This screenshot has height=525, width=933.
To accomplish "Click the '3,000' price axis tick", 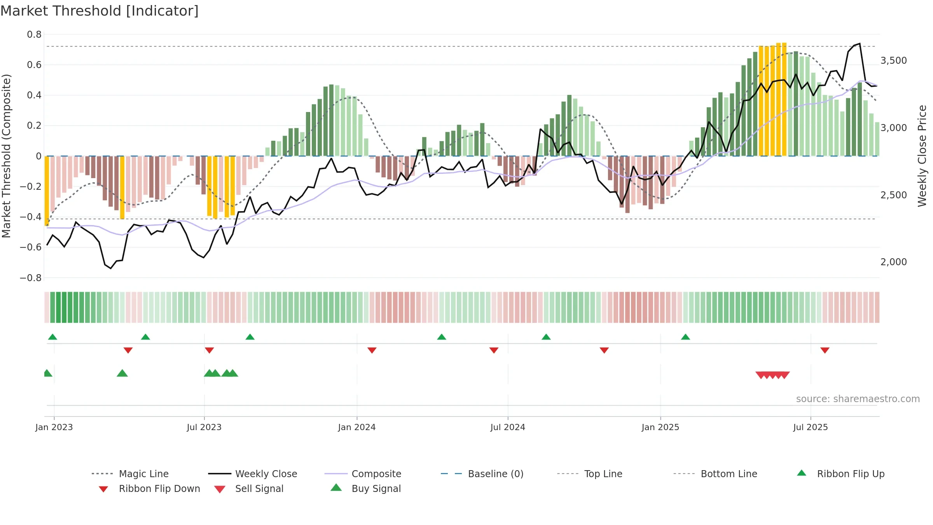I will coord(894,128).
